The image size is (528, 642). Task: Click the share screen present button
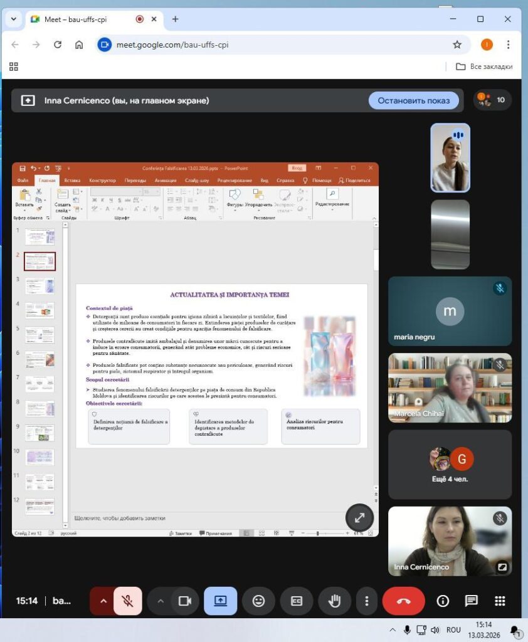[220, 601]
